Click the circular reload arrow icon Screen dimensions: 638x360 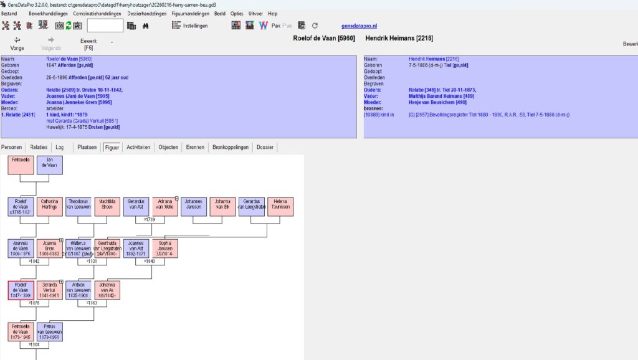point(315,26)
